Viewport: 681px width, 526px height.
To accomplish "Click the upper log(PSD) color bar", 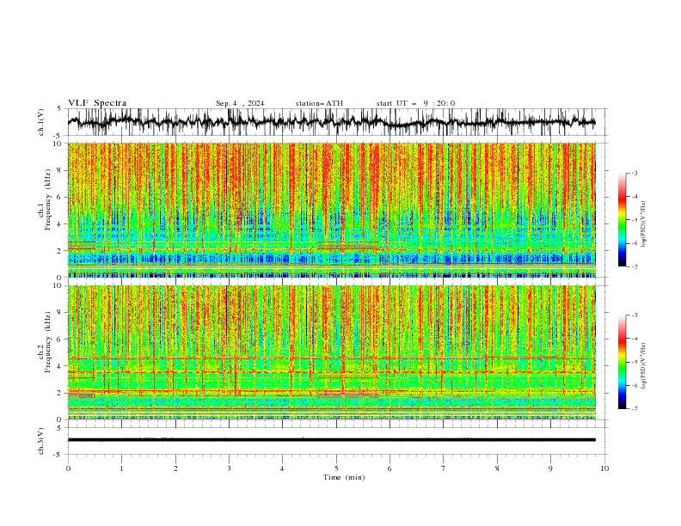I will point(622,220).
